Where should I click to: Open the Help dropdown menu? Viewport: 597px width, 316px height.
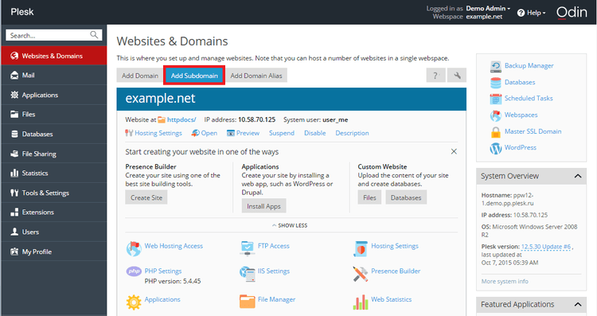point(531,13)
